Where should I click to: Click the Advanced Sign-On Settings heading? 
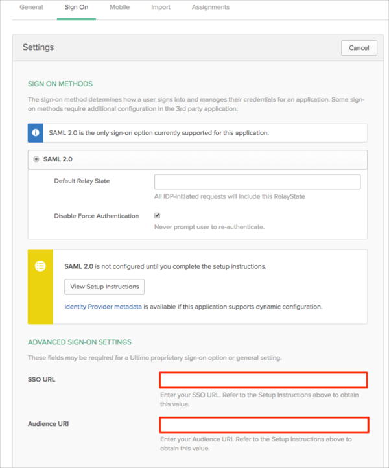[80, 342]
